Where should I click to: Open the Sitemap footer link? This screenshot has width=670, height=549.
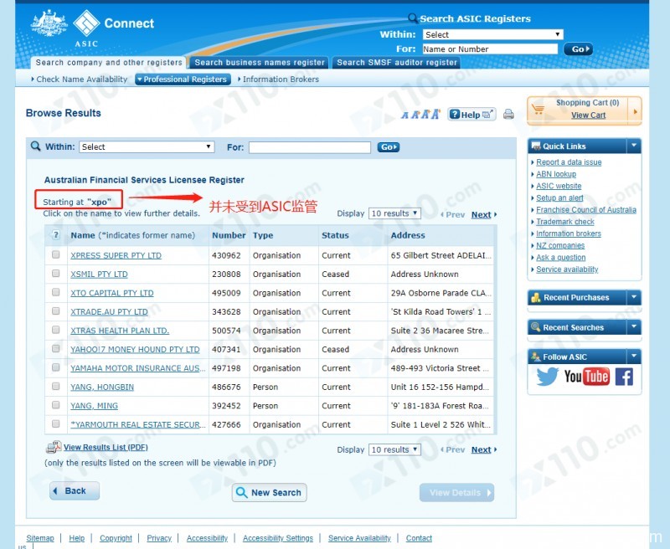40,538
